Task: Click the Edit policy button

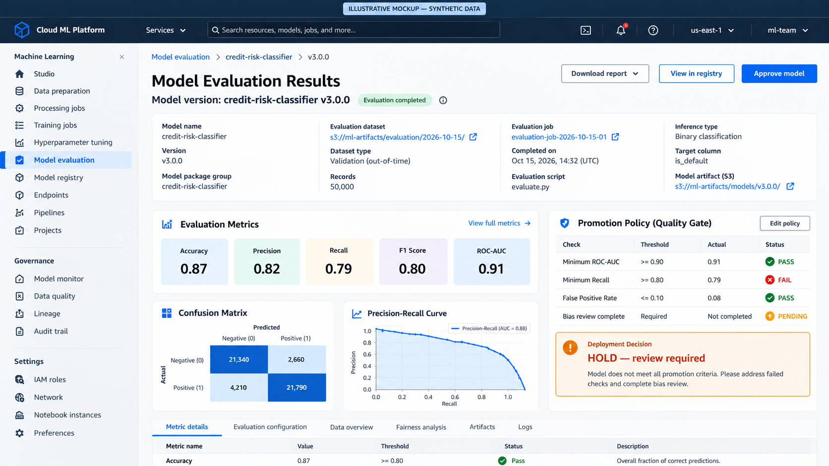Action: pos(785,223)
